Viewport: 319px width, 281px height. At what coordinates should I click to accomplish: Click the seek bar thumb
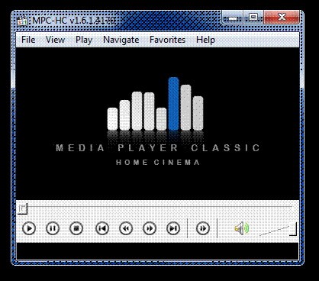click(23, 208)
